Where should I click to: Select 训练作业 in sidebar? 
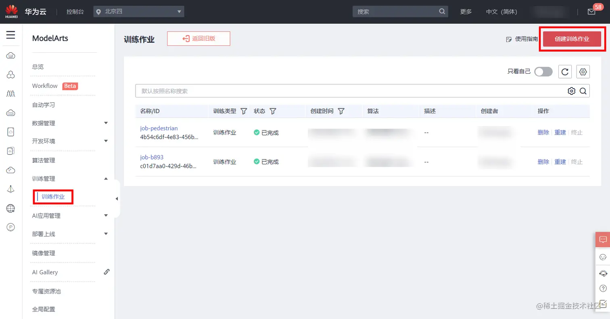click(53, 197)
